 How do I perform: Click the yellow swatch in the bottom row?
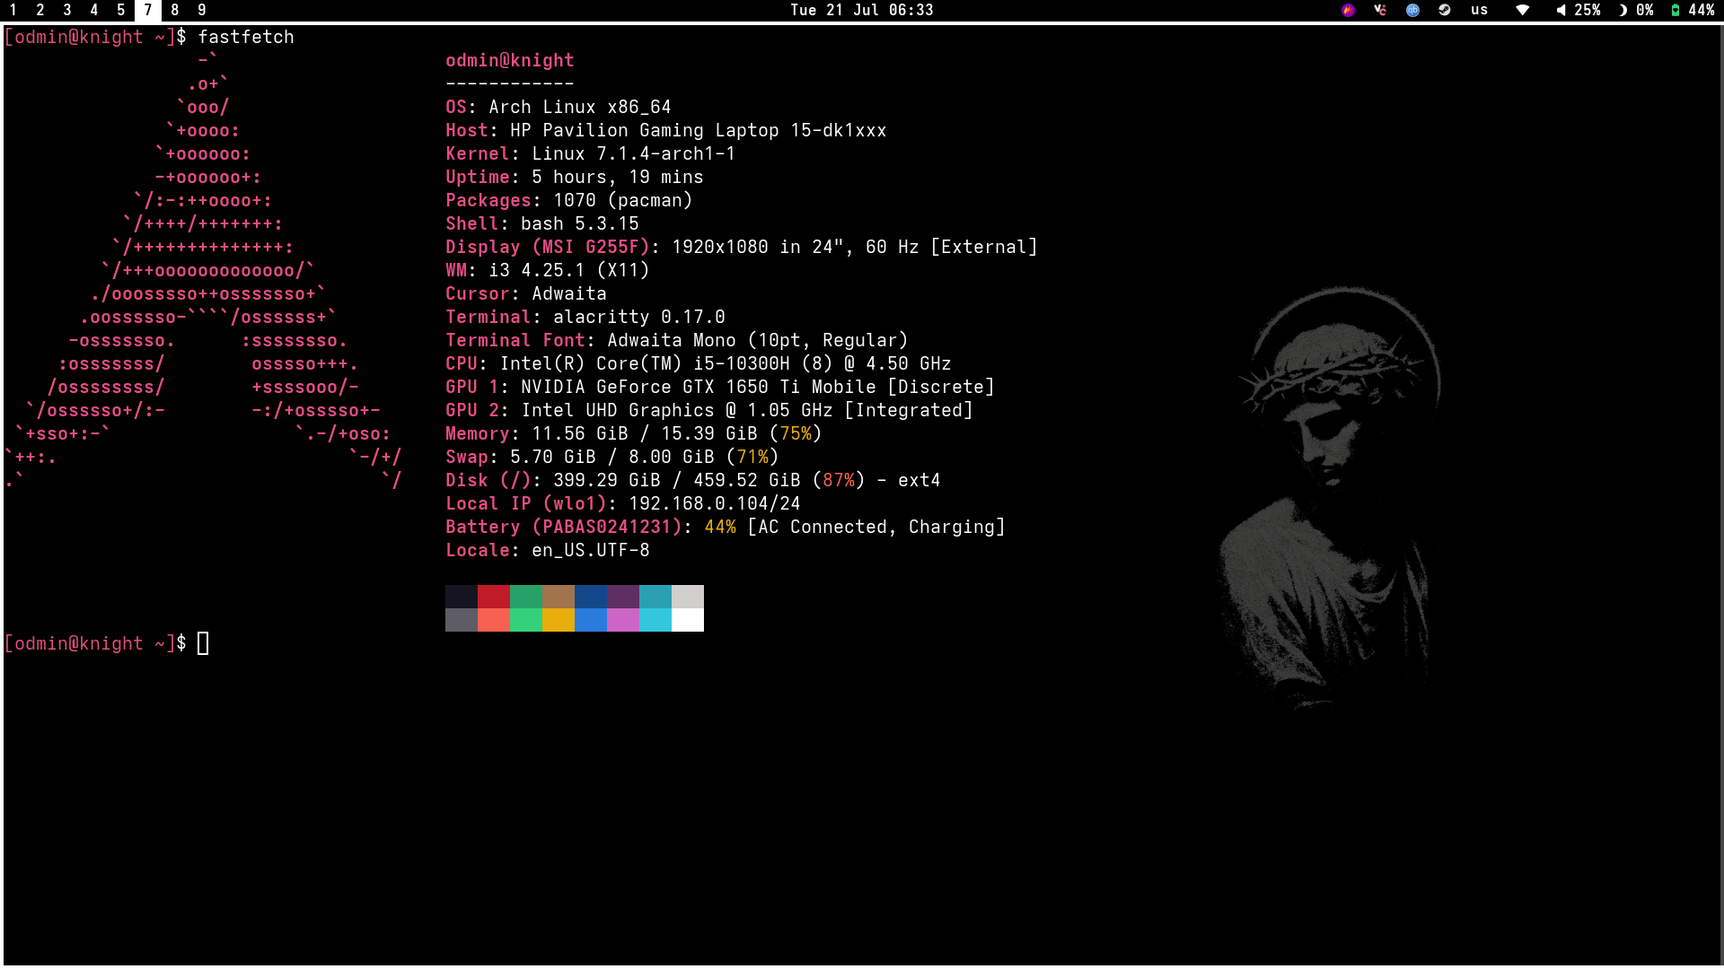(x=559, y=620)
